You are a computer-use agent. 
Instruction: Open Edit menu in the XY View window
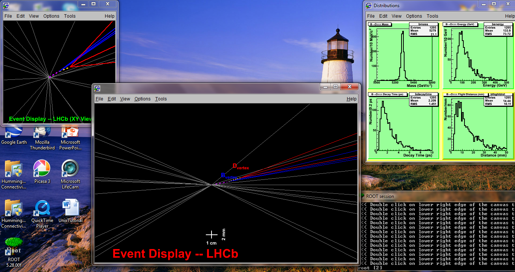21,16
